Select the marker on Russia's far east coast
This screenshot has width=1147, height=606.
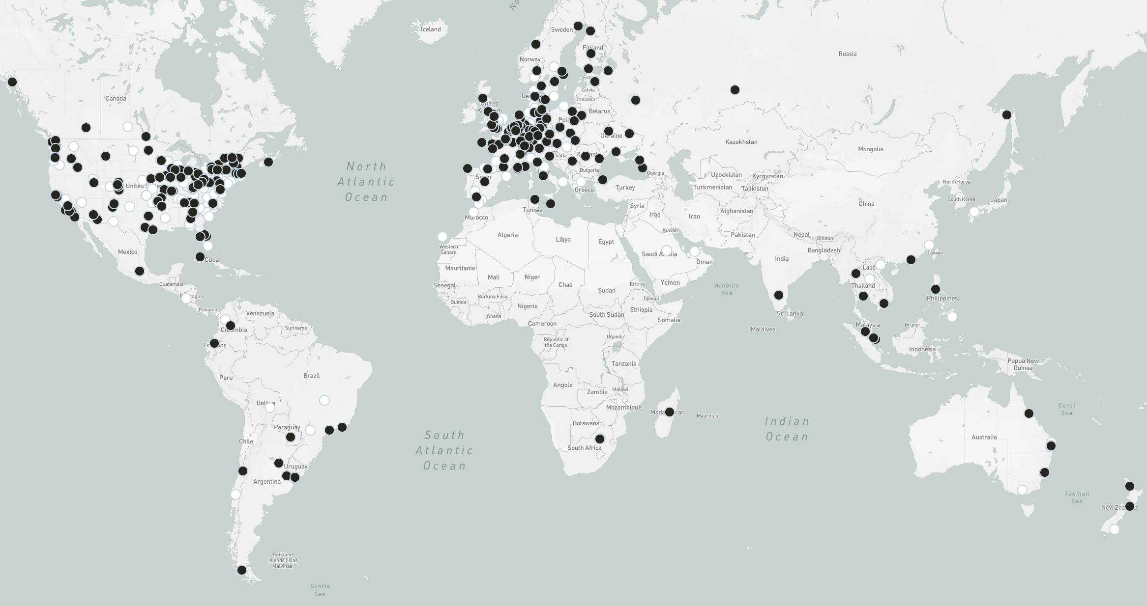pos(1006,115)
